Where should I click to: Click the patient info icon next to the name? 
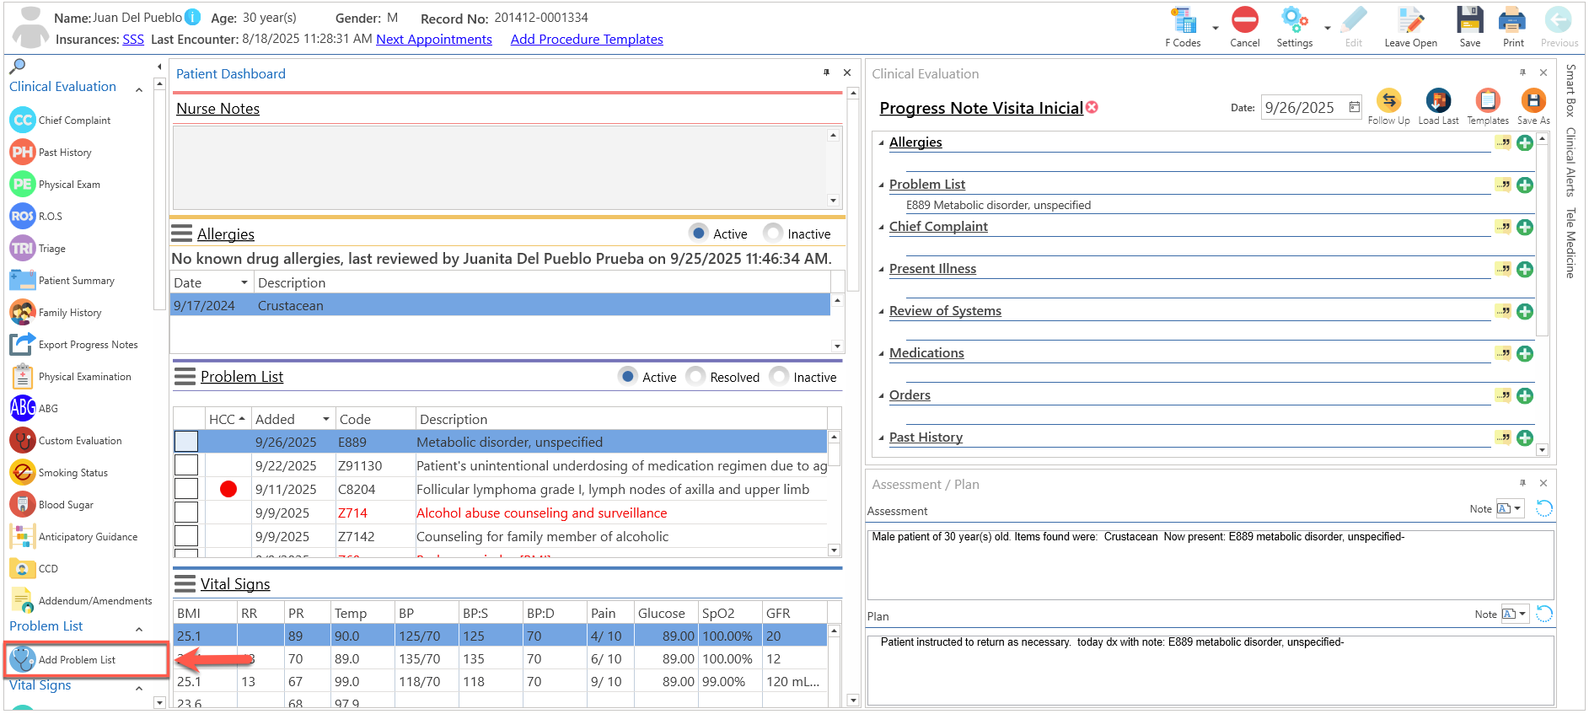coord(192,17)
